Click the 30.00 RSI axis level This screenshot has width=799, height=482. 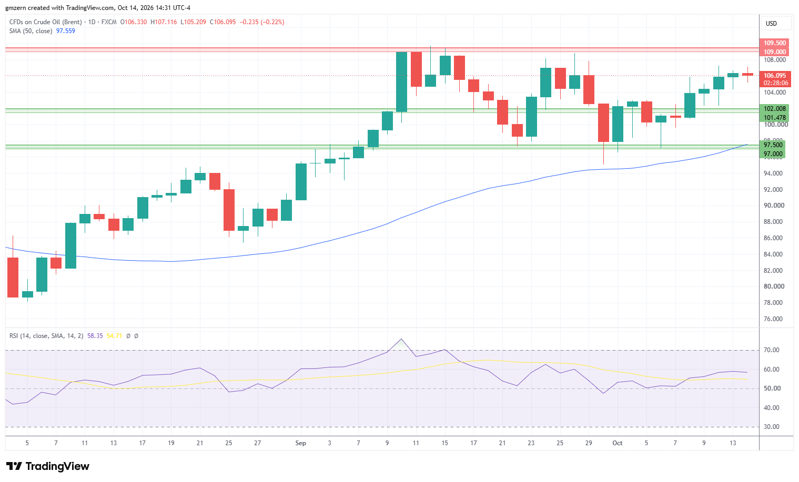(772, 427)
